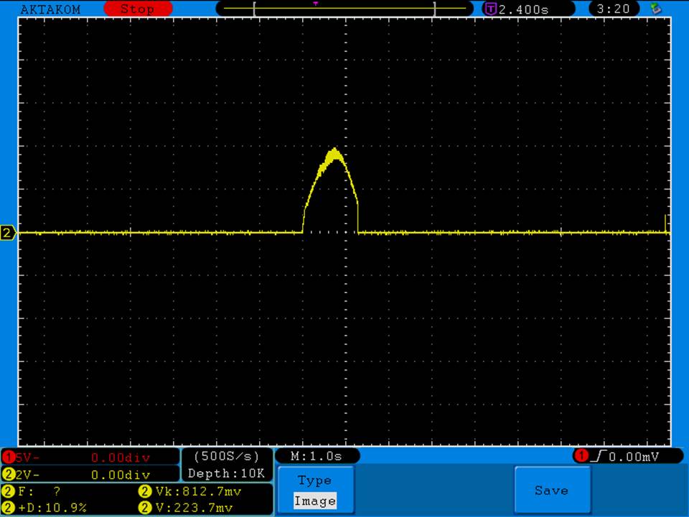Select the red channel 1 5V scale icon
The image size is (689, 517).
tap(9, 457)
